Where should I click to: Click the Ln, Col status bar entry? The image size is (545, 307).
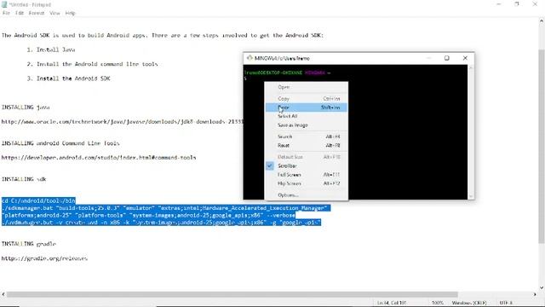pos(392,303)
